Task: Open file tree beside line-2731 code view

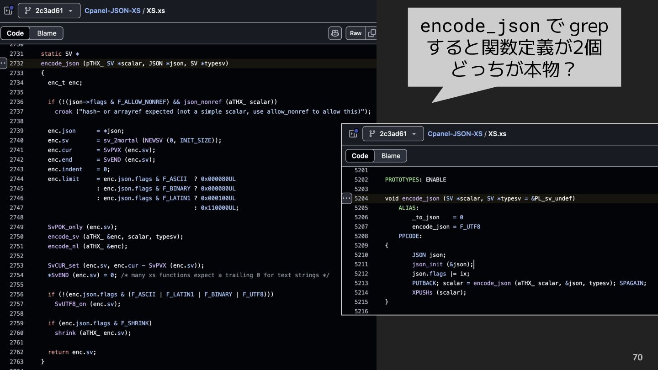Action: pos(8,11)
